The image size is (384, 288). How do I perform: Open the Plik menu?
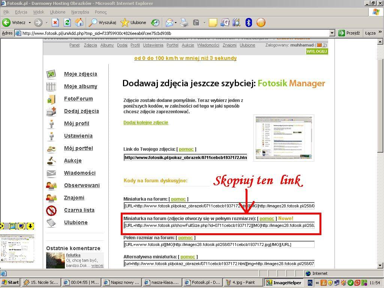click(6, 12)
